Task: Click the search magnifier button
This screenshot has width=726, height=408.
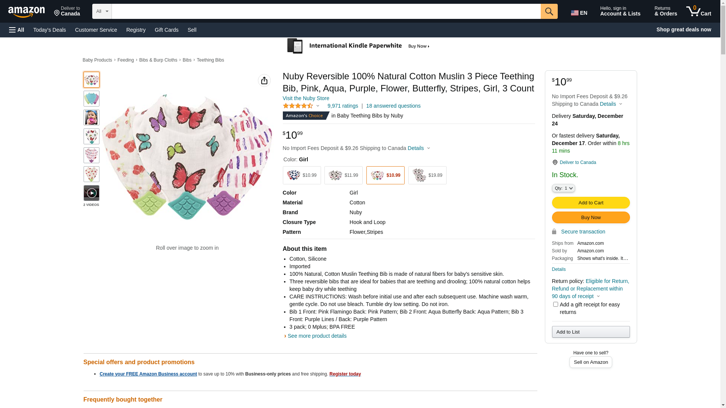Action: click(x=549, y=11)
